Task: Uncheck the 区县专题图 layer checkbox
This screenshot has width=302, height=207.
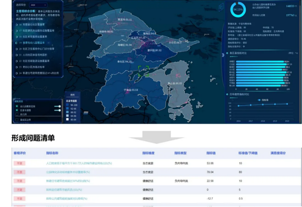Action: [17, 110]
